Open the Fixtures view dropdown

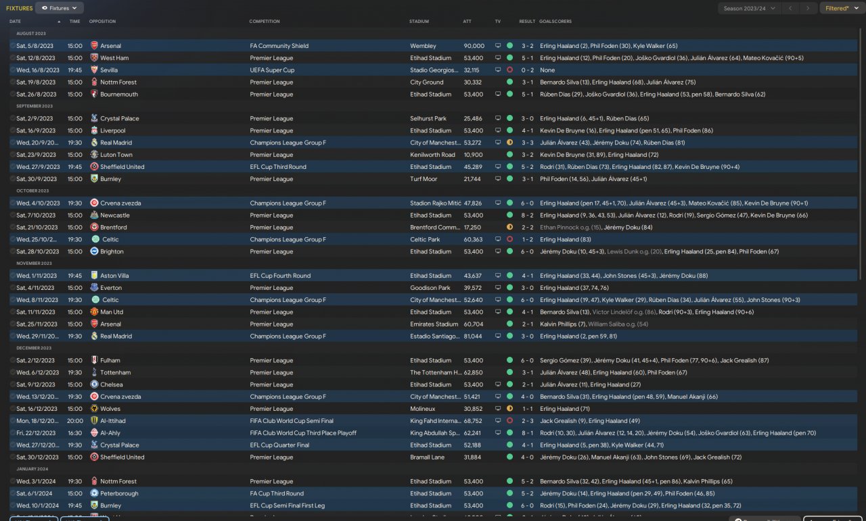60,8
